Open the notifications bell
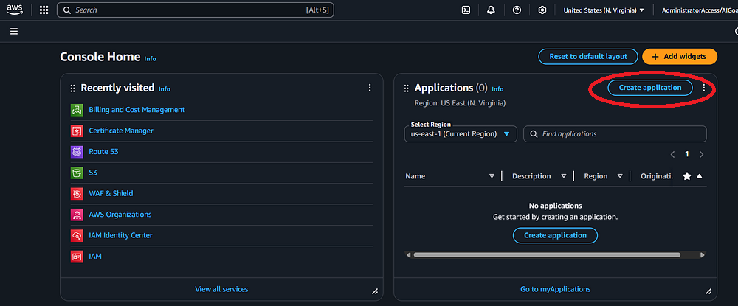This screenshot has width=738, height=306. [x=491, y=10]
